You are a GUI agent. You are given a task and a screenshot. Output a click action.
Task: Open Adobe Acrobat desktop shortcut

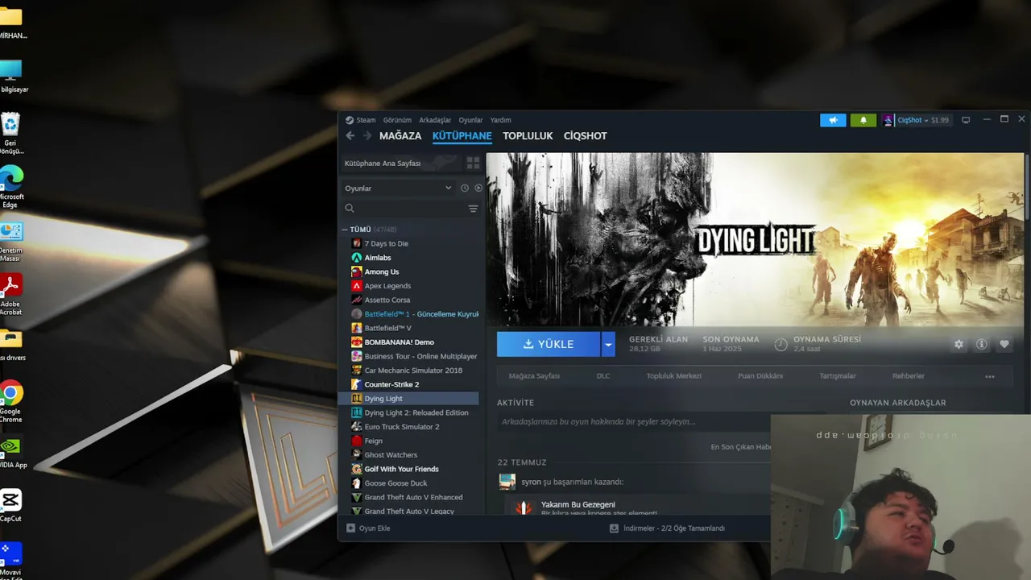click(x=10, y=294)
